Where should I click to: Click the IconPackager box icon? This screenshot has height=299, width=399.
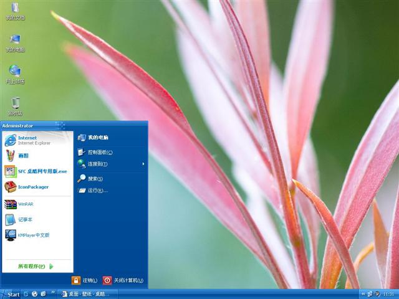[x=11, y=187]
